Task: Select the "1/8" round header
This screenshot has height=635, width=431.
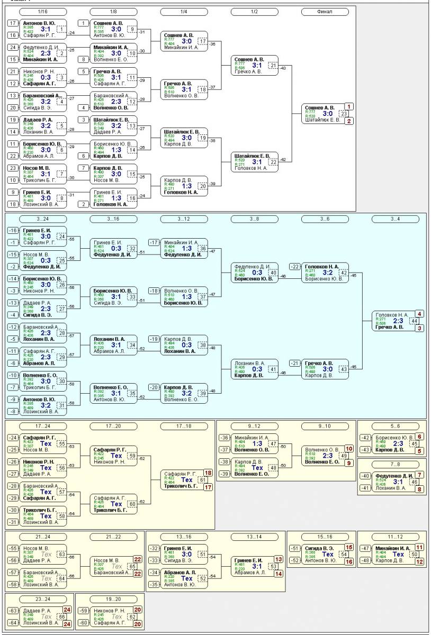Action: [x=113, y=11]
